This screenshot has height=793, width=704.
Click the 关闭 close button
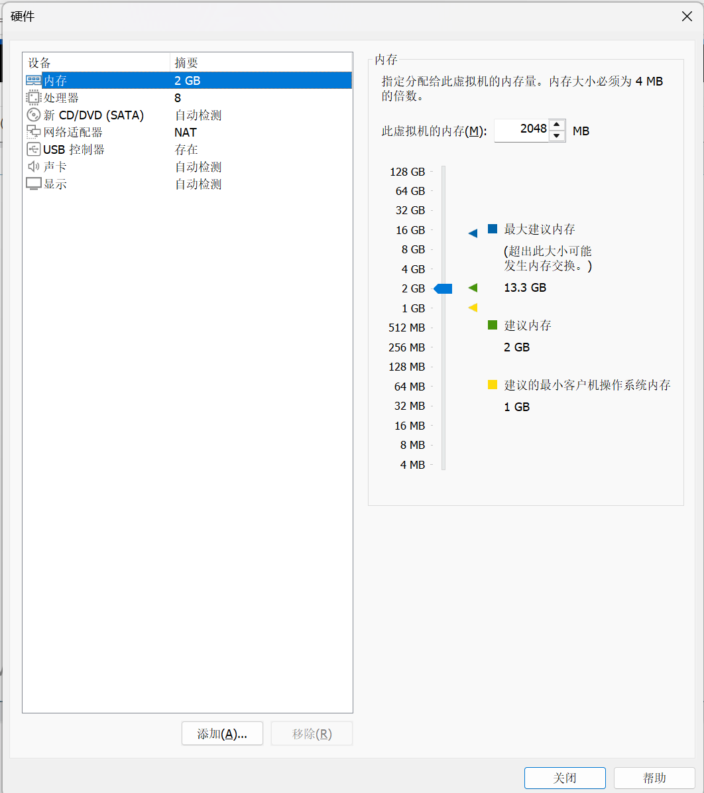(565, 778)
